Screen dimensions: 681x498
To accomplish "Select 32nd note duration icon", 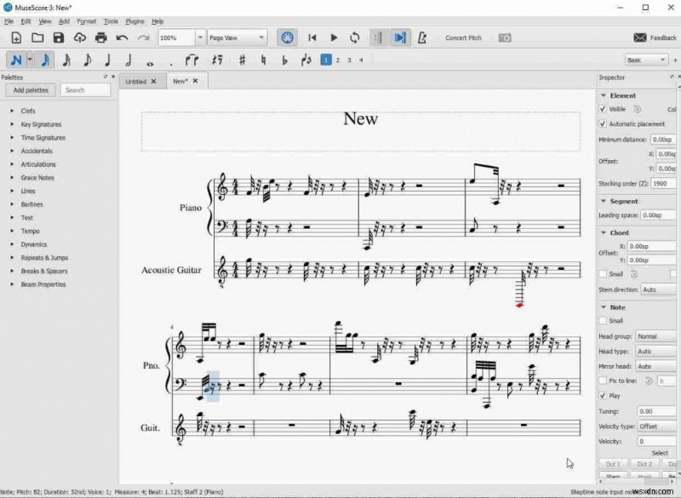I will click(x=45, y=60).
